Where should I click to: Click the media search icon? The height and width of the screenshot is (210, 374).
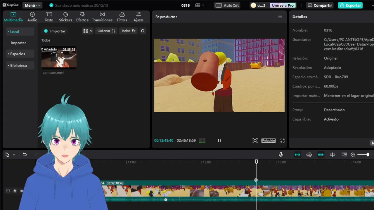coord(143,31)
